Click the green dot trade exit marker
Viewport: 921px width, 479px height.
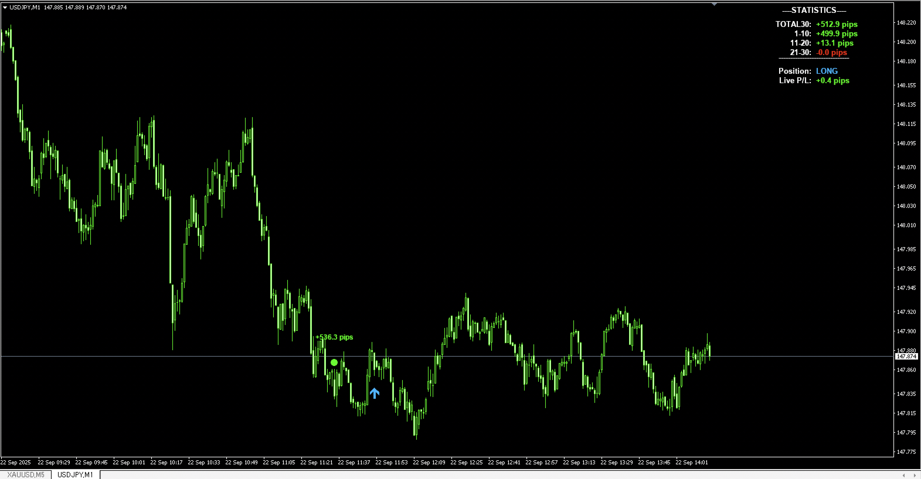pyautogui.click(x=334, y=362)
